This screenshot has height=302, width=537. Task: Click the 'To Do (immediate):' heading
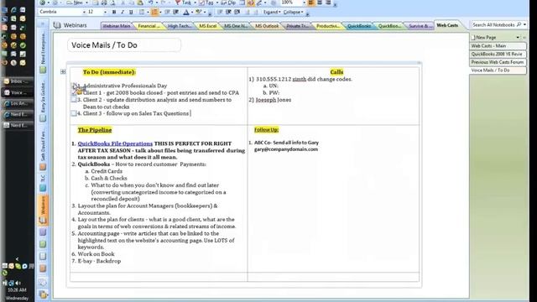click(109, 72)
